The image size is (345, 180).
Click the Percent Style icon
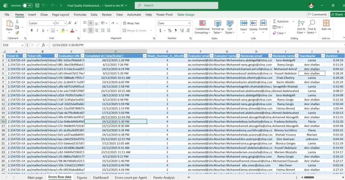pos(170,30)
